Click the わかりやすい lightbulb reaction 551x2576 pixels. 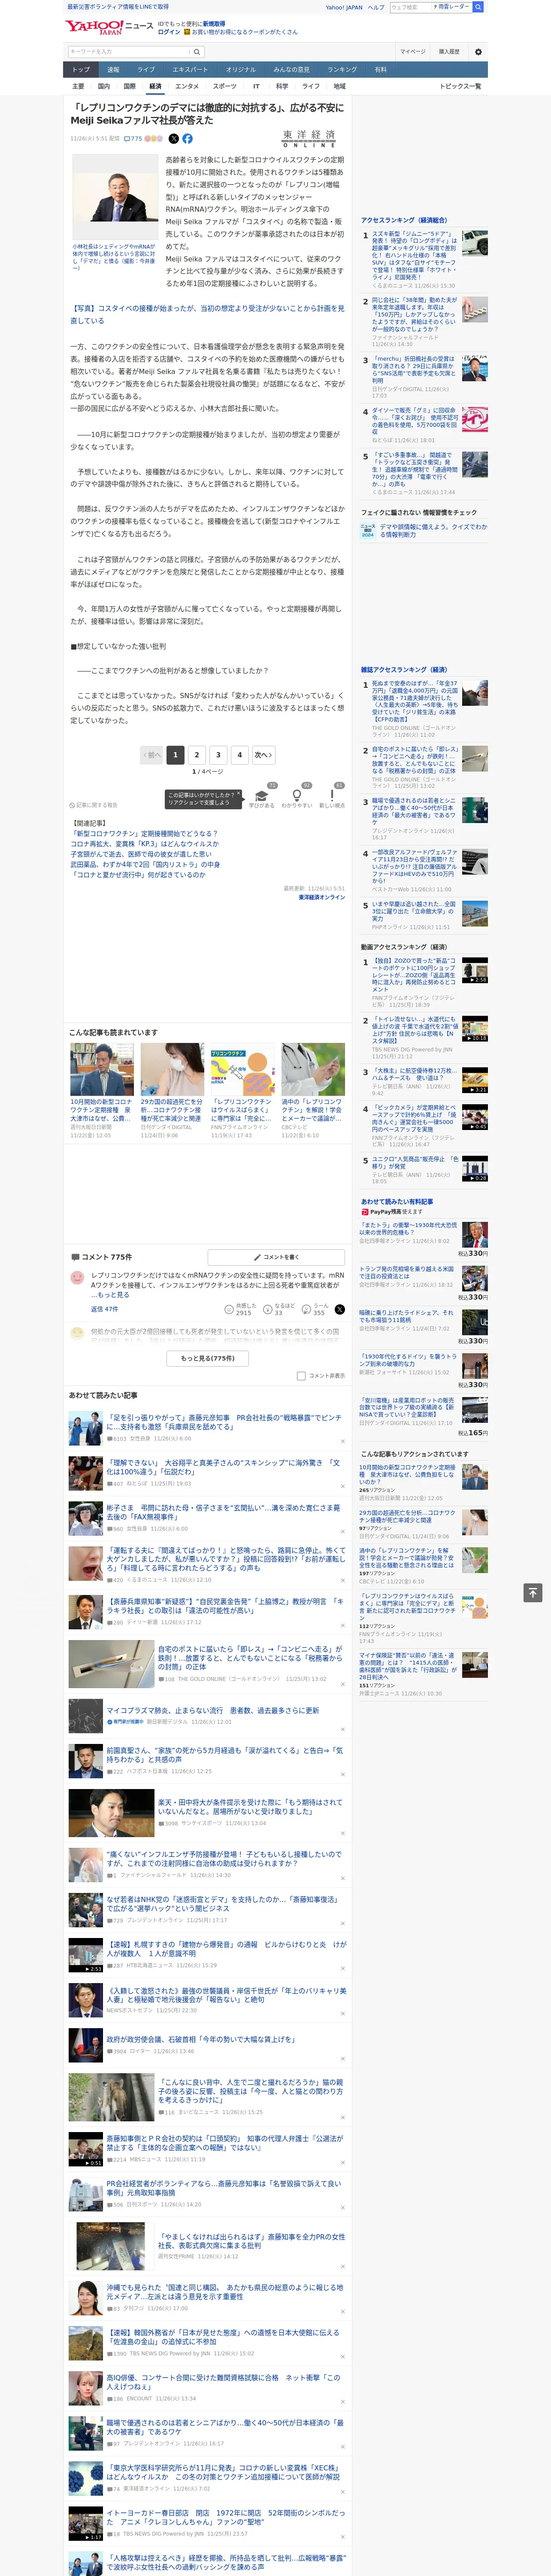[297, 796]
